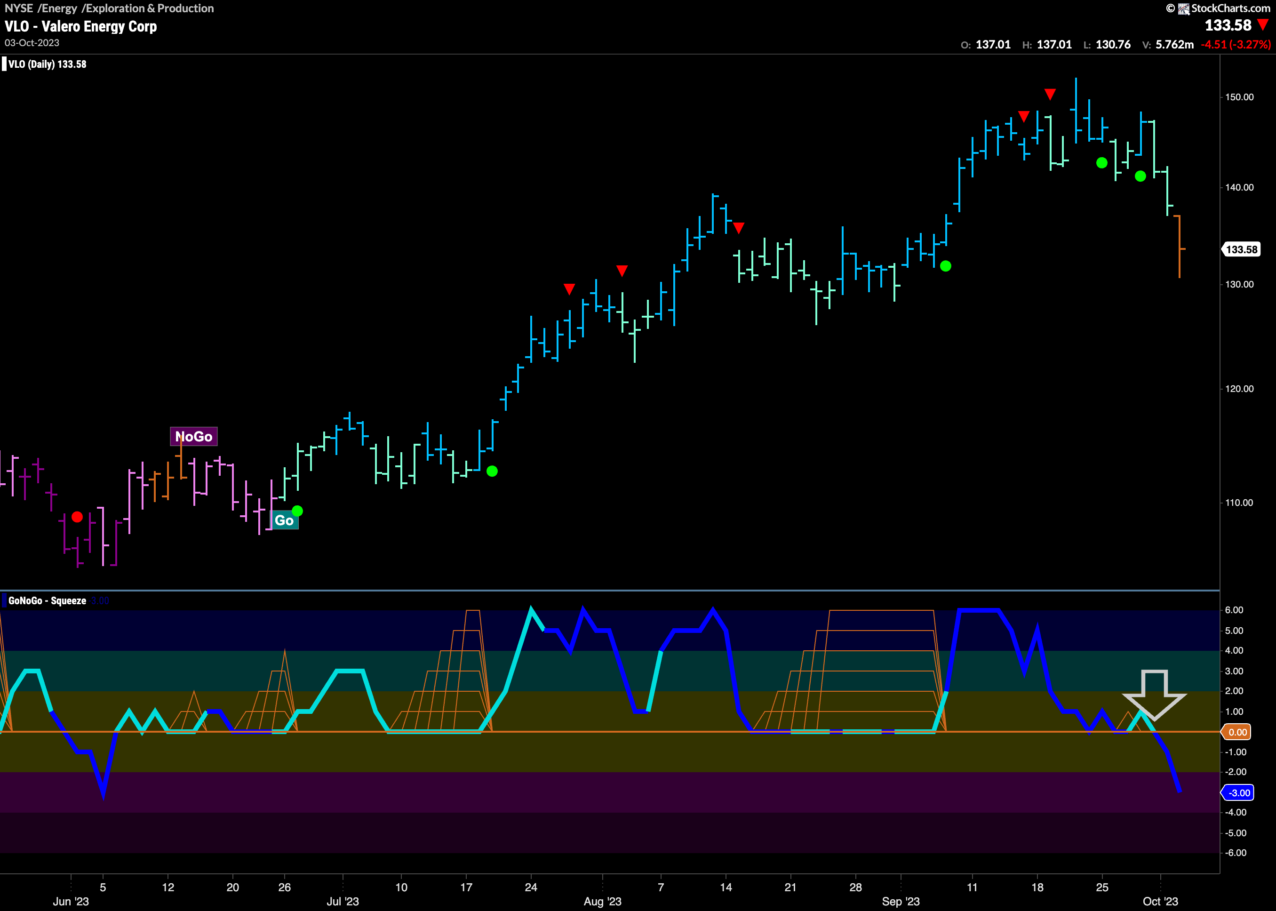Click the VLO (Daily) 133.58 legend
Viewport: 1276px width, 911px height.
[47, 64]
